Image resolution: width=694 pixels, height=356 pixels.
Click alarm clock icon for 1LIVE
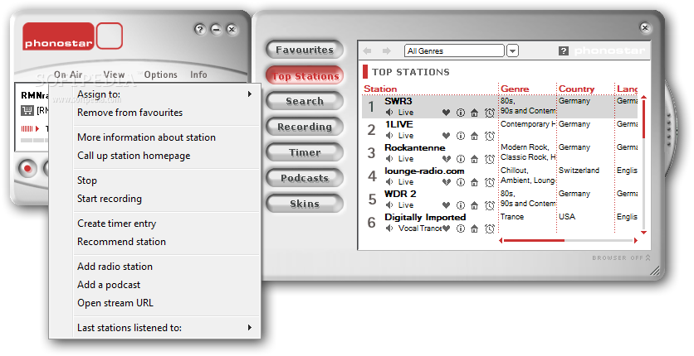point(490,136)
